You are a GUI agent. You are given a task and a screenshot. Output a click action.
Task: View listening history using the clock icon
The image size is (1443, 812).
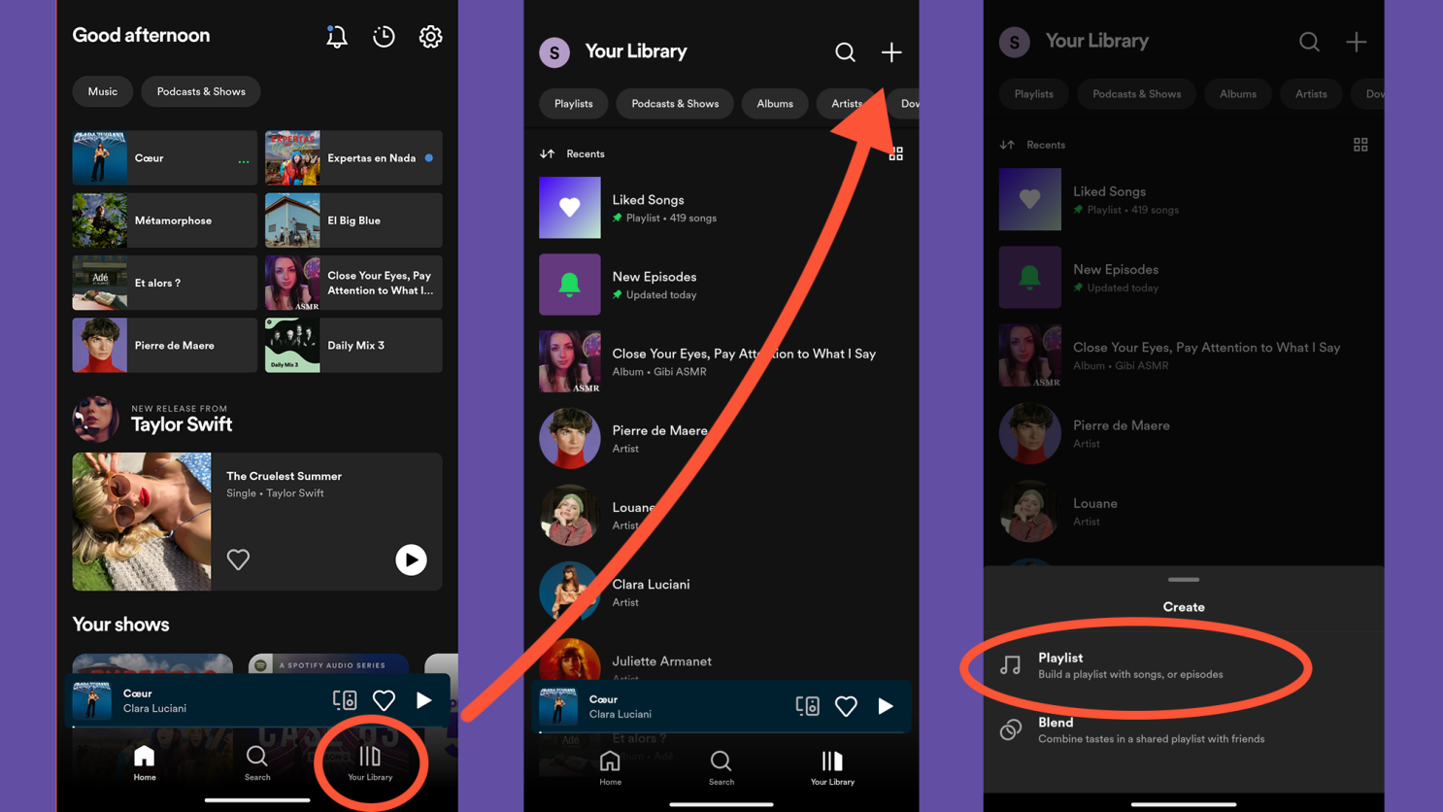[384, 36]
